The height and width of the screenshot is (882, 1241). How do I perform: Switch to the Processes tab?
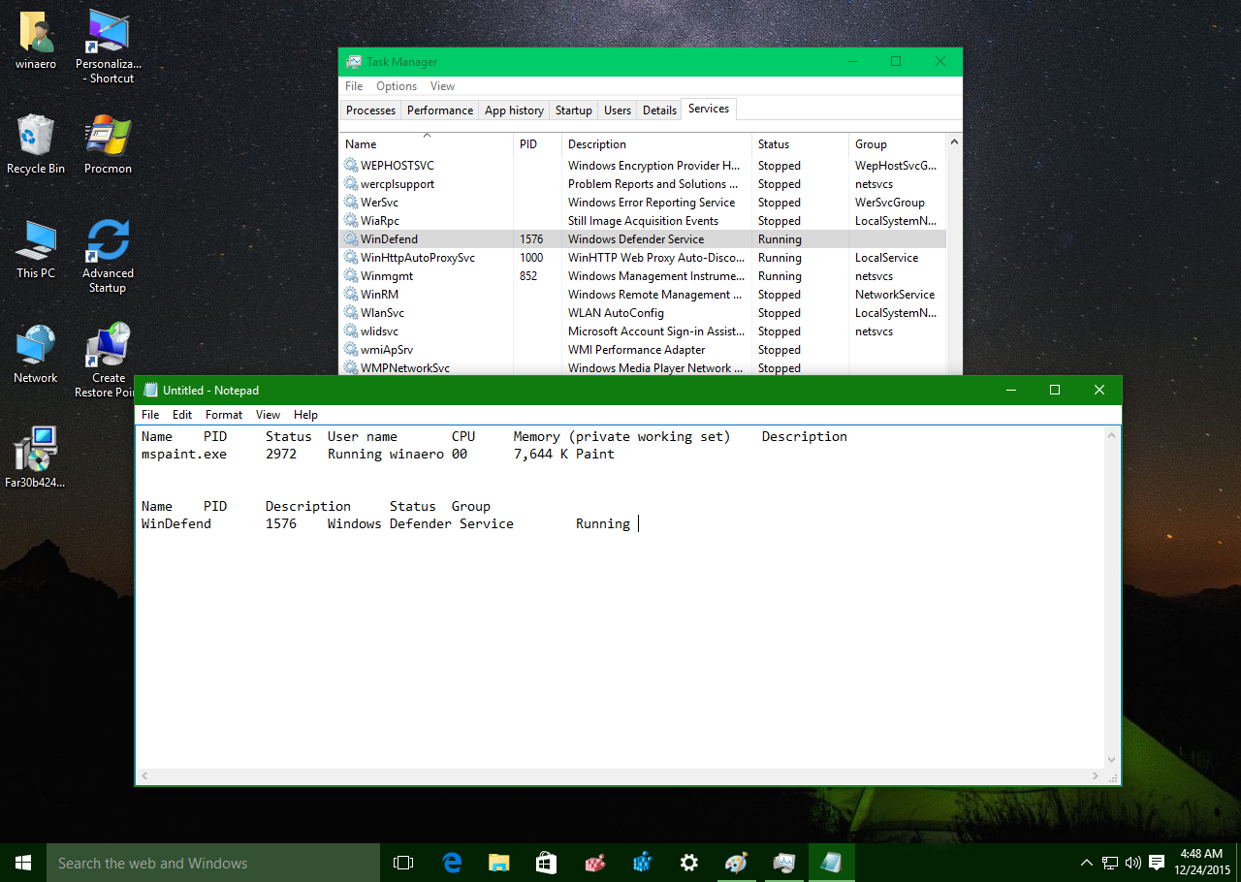coord(369,110)
